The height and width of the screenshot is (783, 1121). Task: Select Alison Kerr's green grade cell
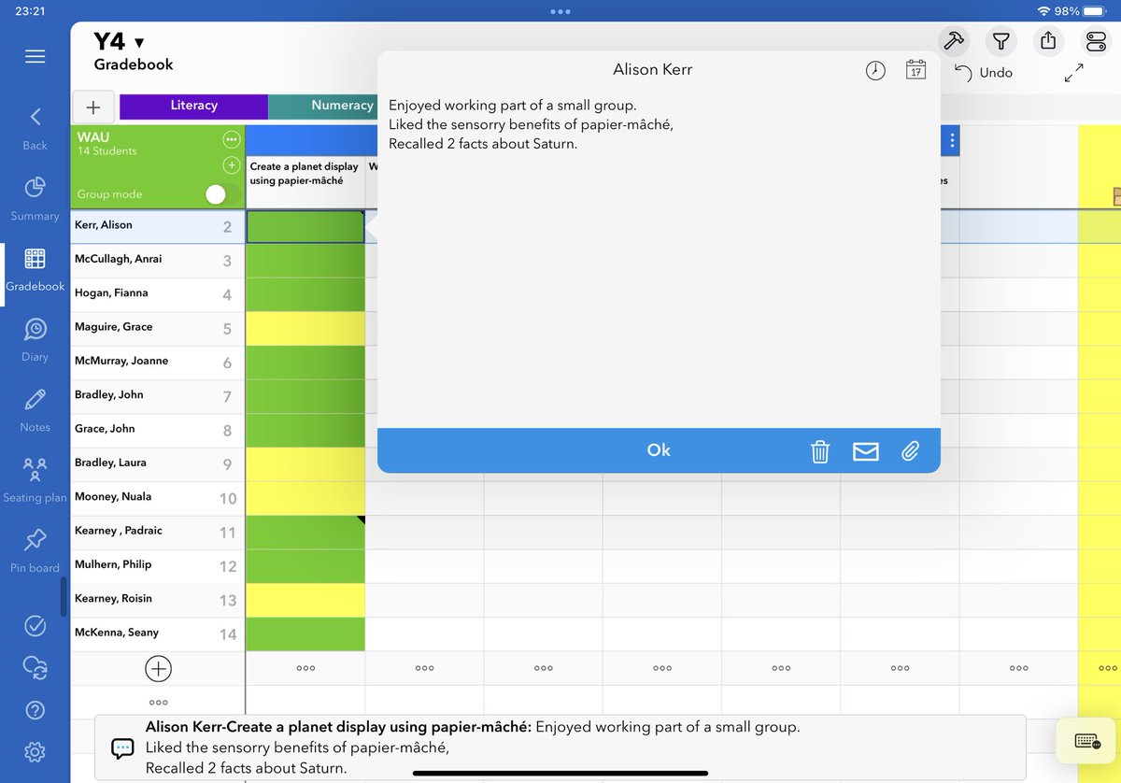(305, 227)
